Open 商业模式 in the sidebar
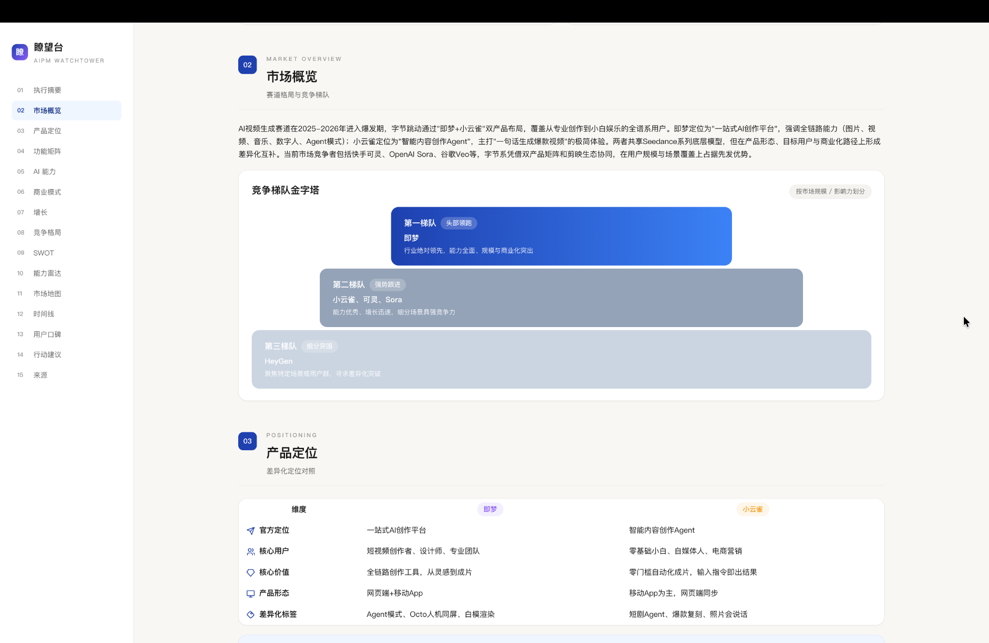 (66, 192)
